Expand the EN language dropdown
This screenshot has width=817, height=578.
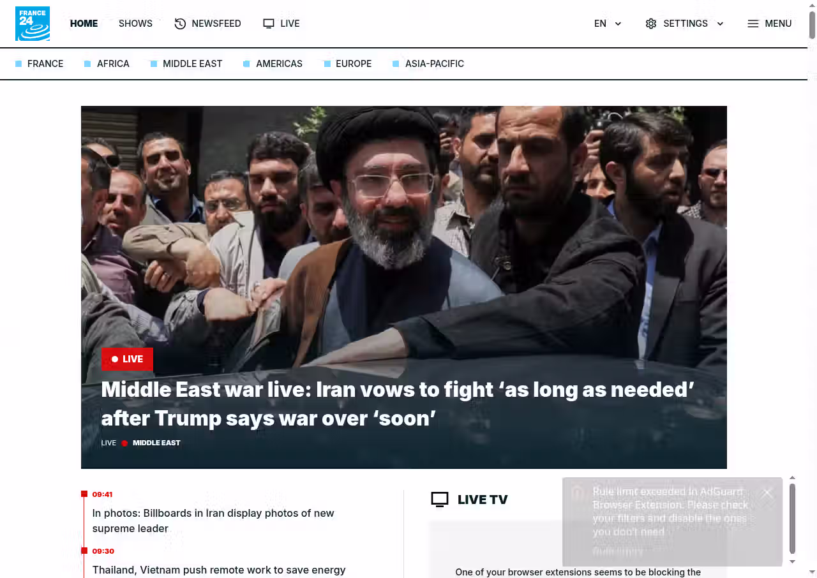608,24
